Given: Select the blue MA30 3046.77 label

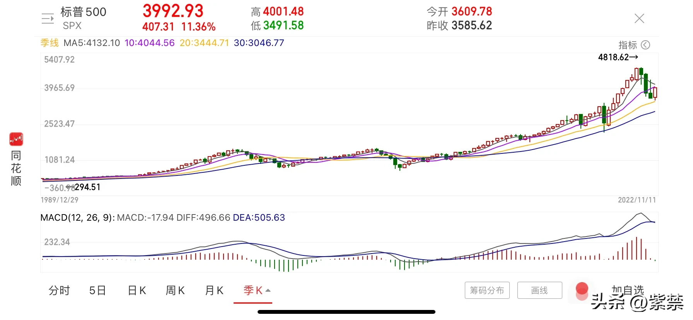Looking at the screenshot, I should click(259, 43).
